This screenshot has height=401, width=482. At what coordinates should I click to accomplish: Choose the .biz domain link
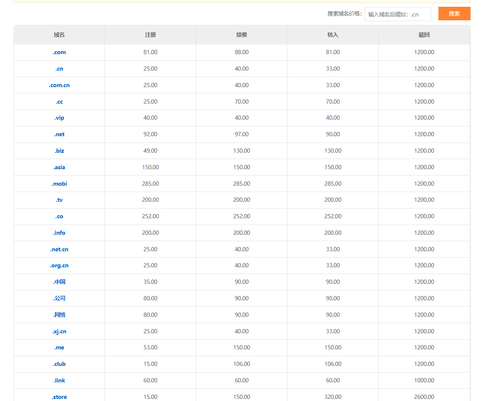59,151
